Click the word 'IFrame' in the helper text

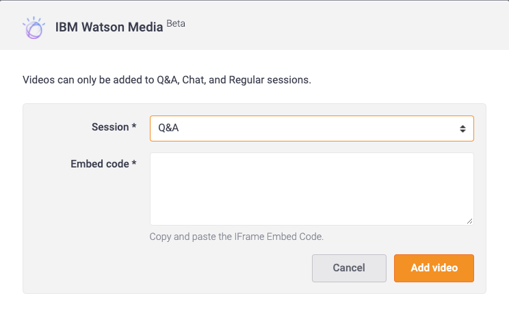pyautogui.click(x=249, y=237)
